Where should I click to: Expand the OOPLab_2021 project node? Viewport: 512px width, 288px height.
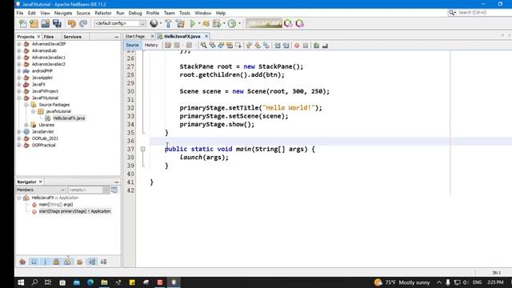[19, 138]
